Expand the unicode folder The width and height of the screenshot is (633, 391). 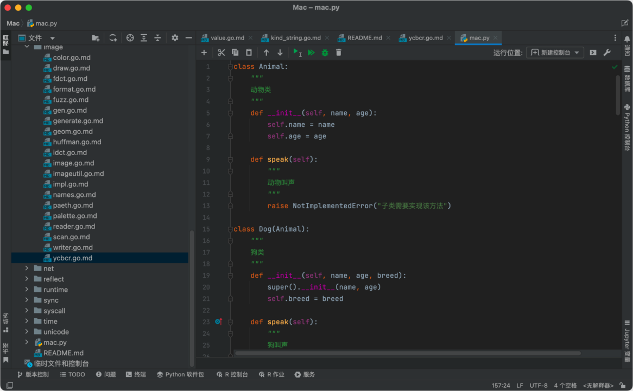tap(27, 332)
